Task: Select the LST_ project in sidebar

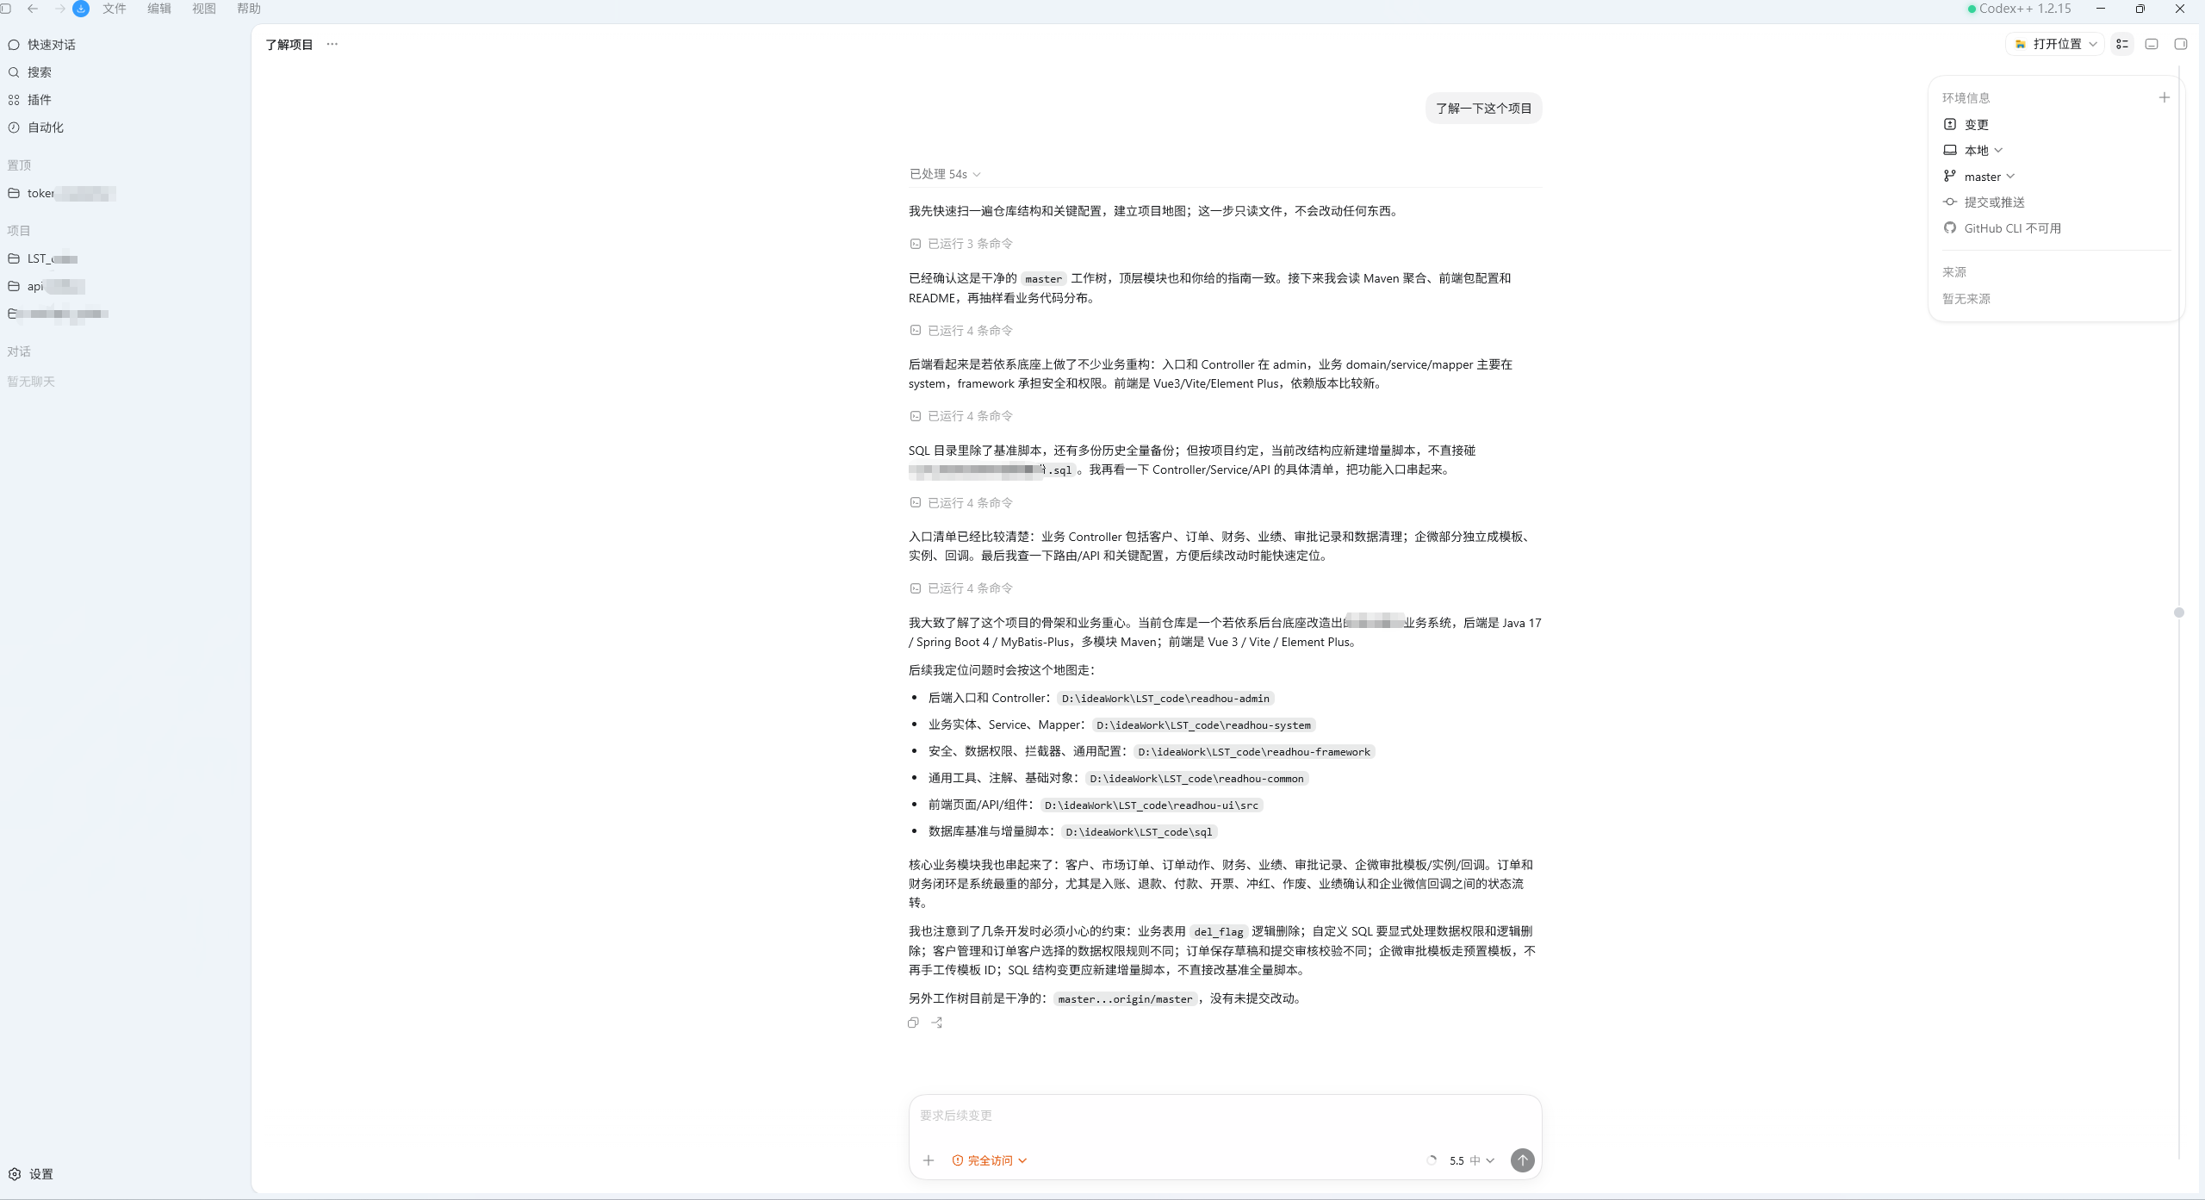Action: pos(125,258)
